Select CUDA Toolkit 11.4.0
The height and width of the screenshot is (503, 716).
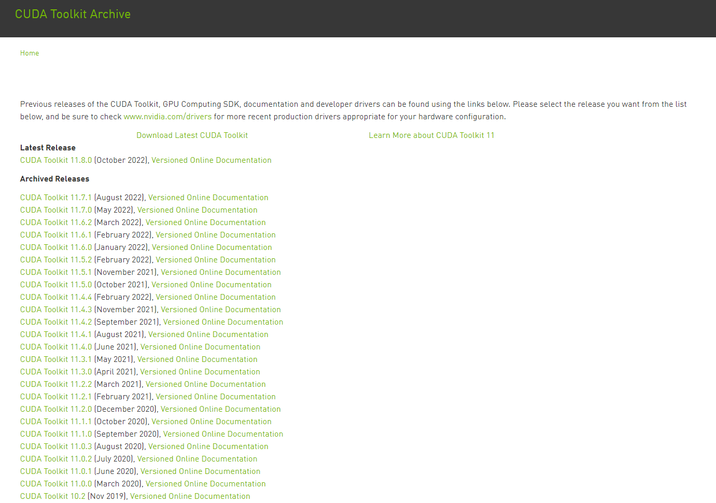click(x=56, y=347)
